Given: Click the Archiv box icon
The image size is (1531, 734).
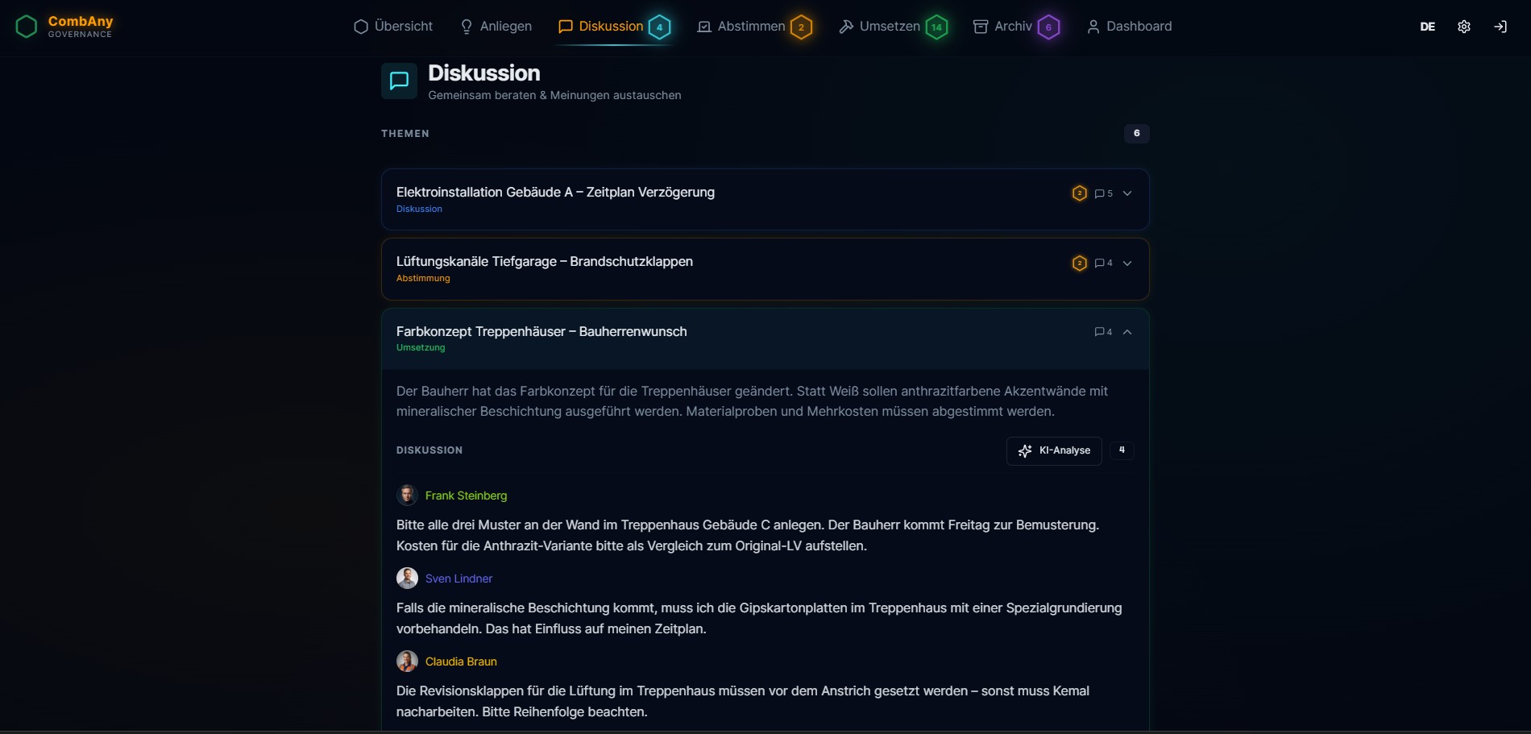Looking at the screenshot, I should 981,27.
